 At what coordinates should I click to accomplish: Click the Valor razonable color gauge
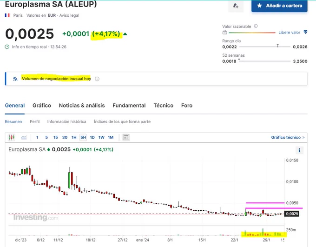point(252,33)
